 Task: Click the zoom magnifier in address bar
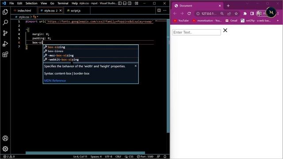(222, 14)
